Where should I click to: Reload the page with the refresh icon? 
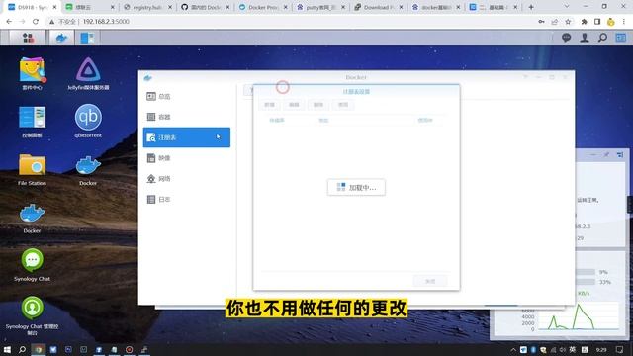(x=36, y=22)
